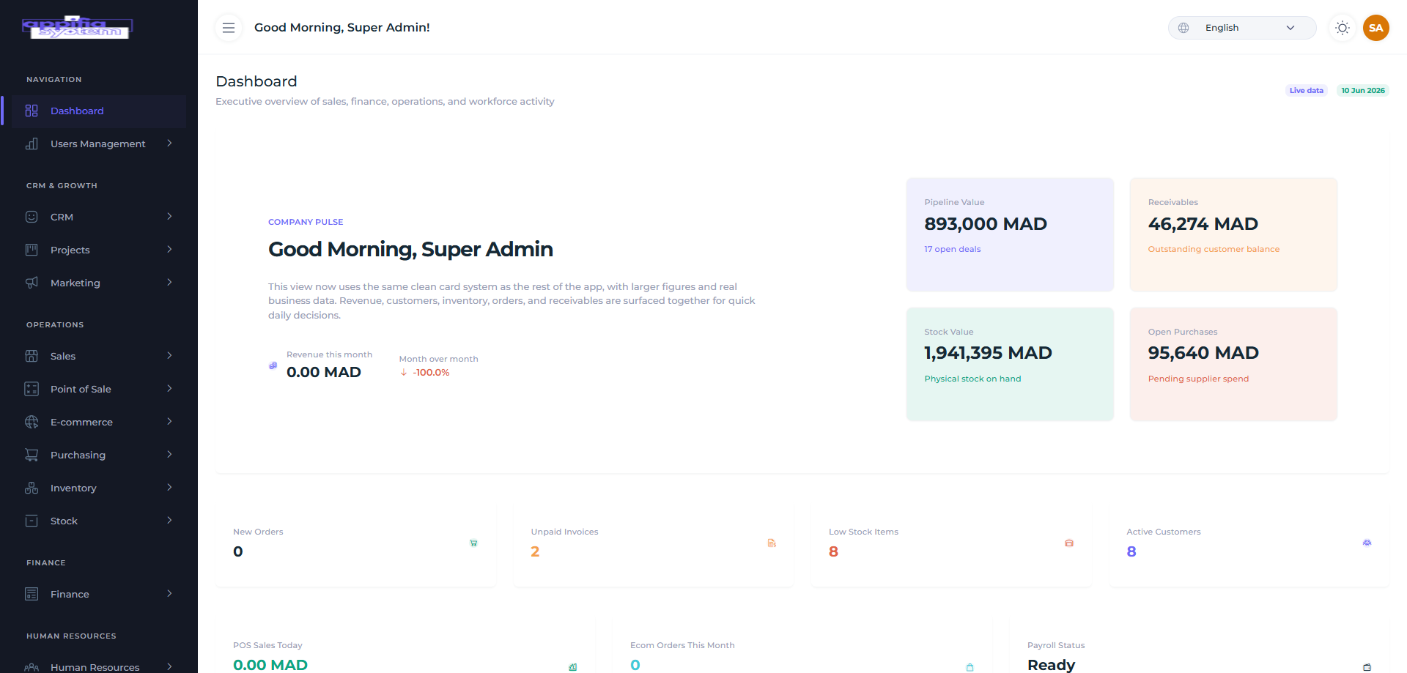Viewport: 1407px width, 673px height.
Task: Click the 0.00 MAD revenue value
Action: (324, 372)
